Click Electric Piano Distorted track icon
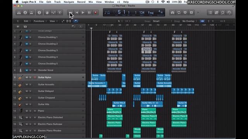 (21, 117)
